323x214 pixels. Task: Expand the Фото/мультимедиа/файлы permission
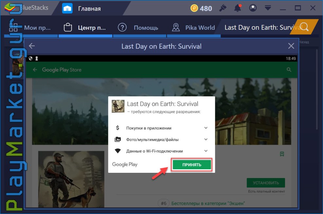206,140
